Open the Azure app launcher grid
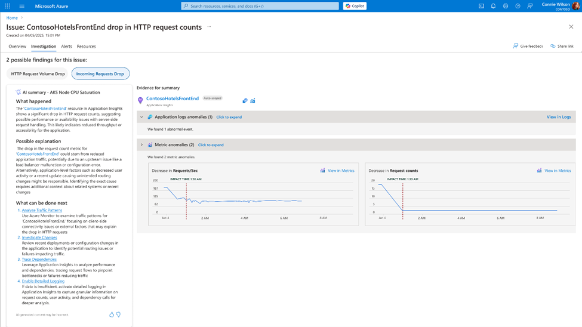 tap(7, 6)
